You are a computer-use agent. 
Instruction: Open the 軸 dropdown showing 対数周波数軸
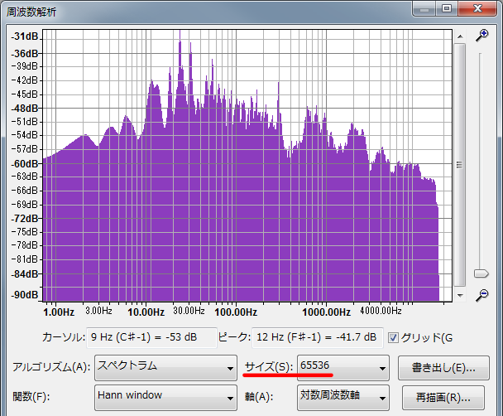click(343, 395)
